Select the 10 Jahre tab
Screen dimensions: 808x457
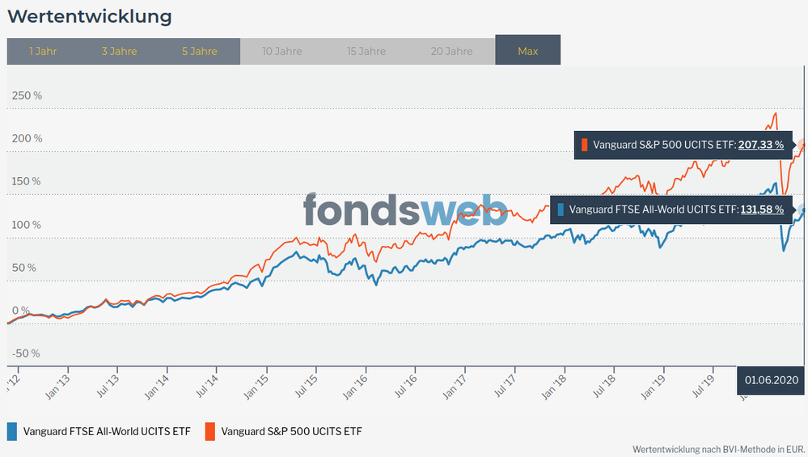pos(282,51)
